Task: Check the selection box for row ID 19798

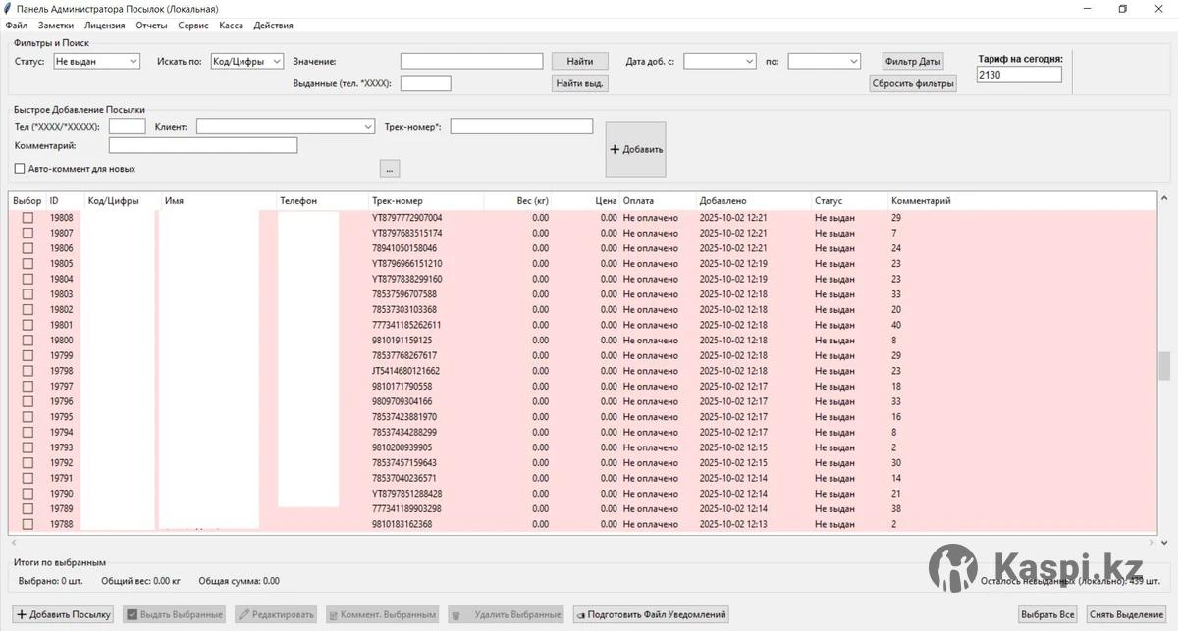Action: (28, 372)
